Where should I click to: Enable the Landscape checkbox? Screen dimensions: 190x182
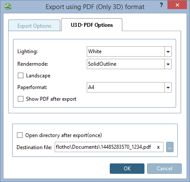click(20, 76)
